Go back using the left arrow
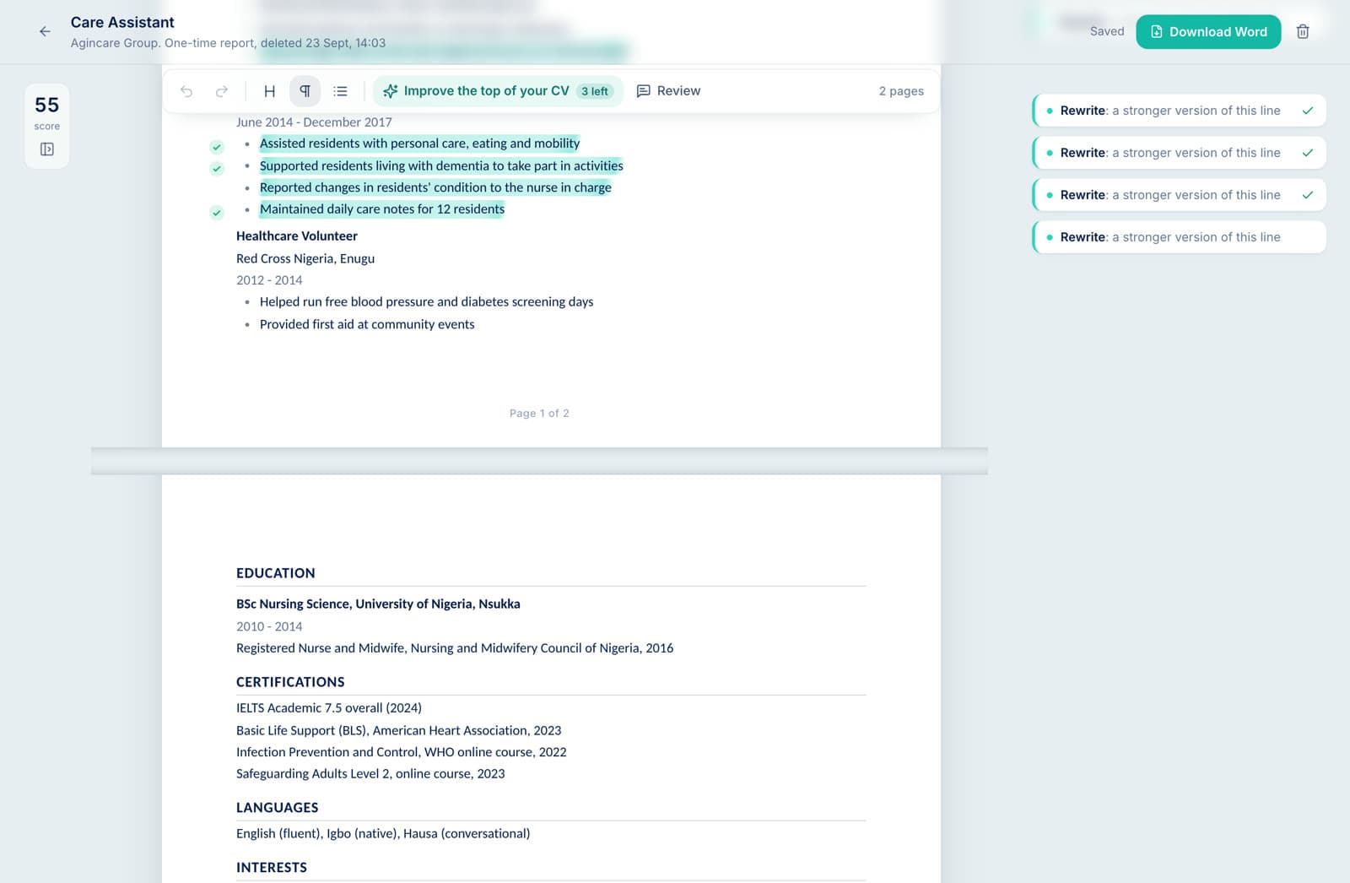The image size is (1350, 883). (x=45, y=31)
